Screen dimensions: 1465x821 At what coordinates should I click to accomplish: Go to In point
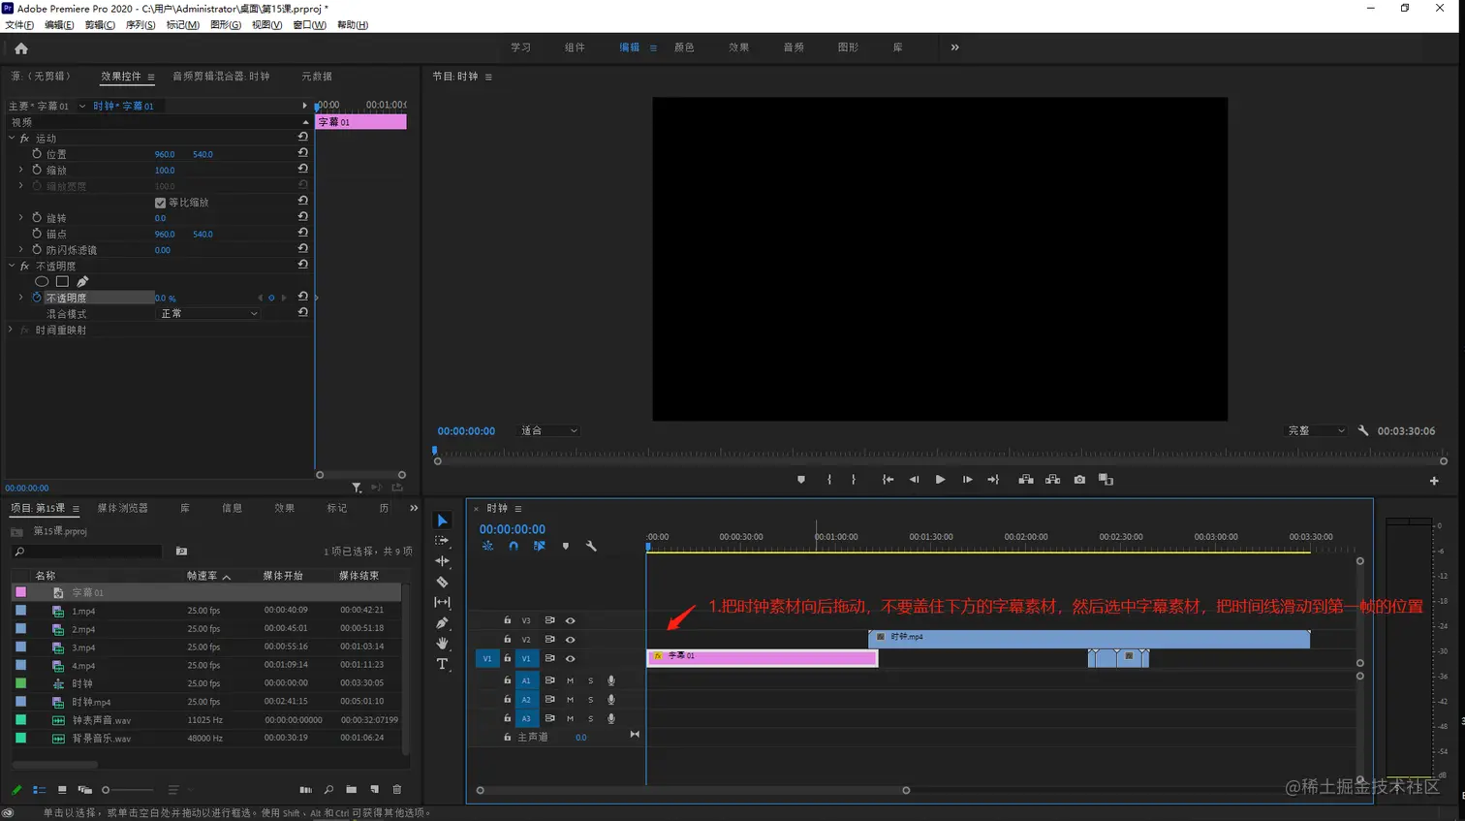pyautogui.click(x=888, y=480)
